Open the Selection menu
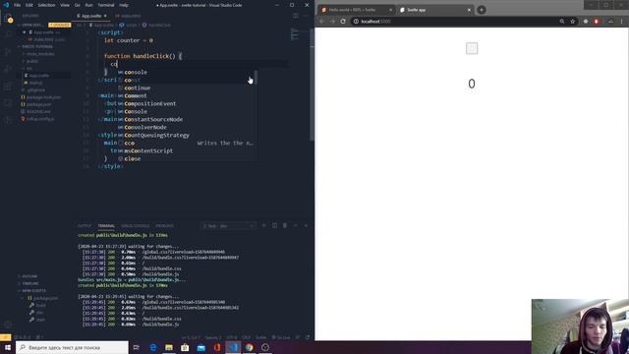 [x=46, y=5]
